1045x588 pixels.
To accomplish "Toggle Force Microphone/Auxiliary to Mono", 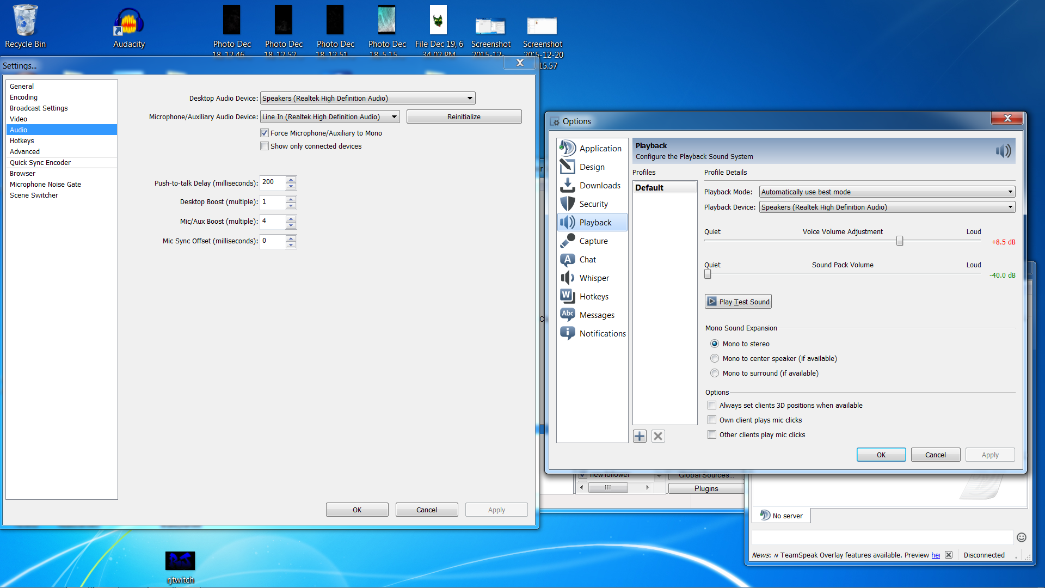I will [265, 133].
